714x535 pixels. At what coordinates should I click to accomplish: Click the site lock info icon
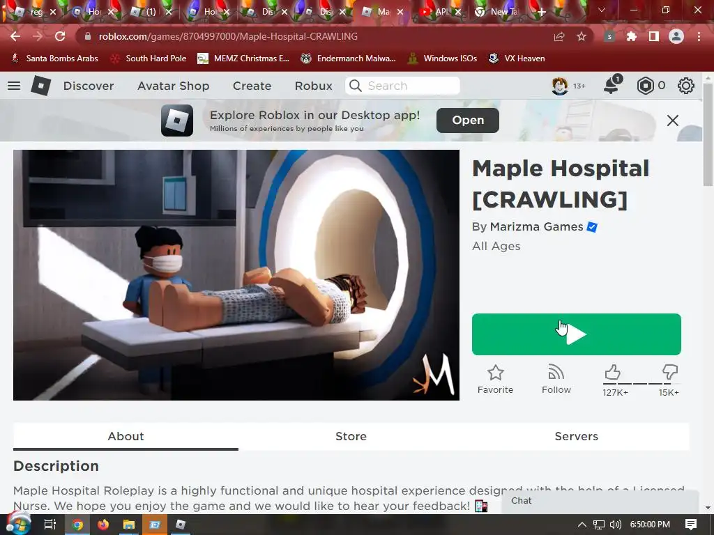coord(88,36)
